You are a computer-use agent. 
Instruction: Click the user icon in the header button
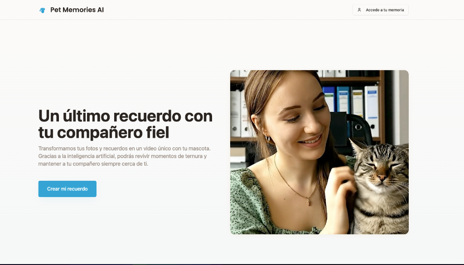[x=359, y=10]
